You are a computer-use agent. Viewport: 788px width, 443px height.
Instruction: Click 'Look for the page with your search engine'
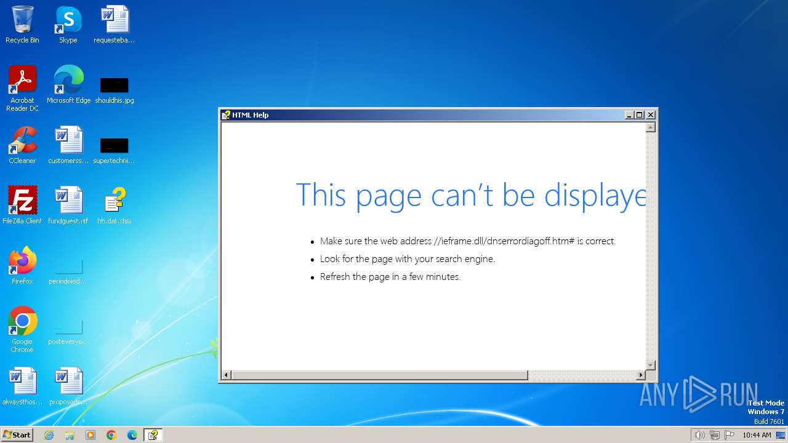click(x=408, y=259)
